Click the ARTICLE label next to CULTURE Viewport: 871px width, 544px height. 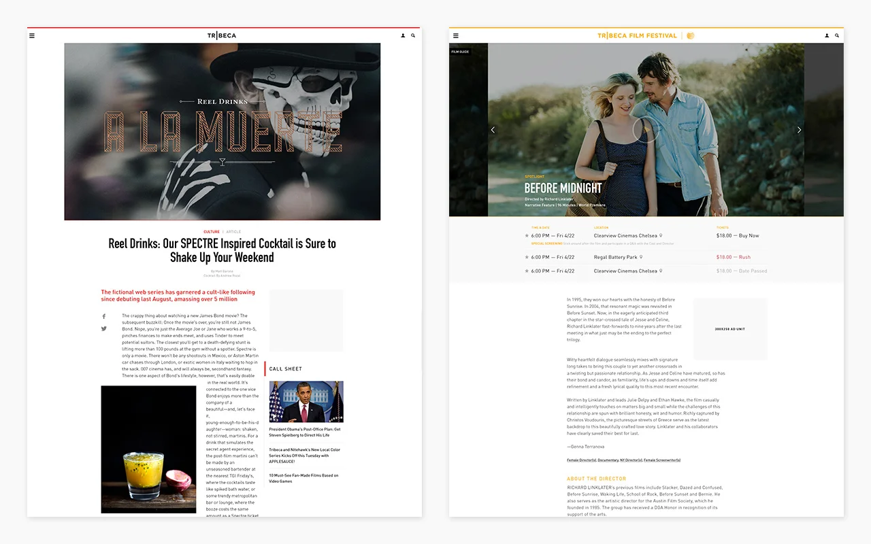[x=233, y=232]
